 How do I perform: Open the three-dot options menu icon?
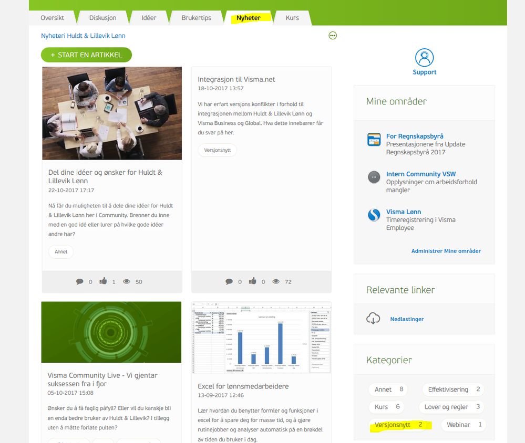coord(333,36)
